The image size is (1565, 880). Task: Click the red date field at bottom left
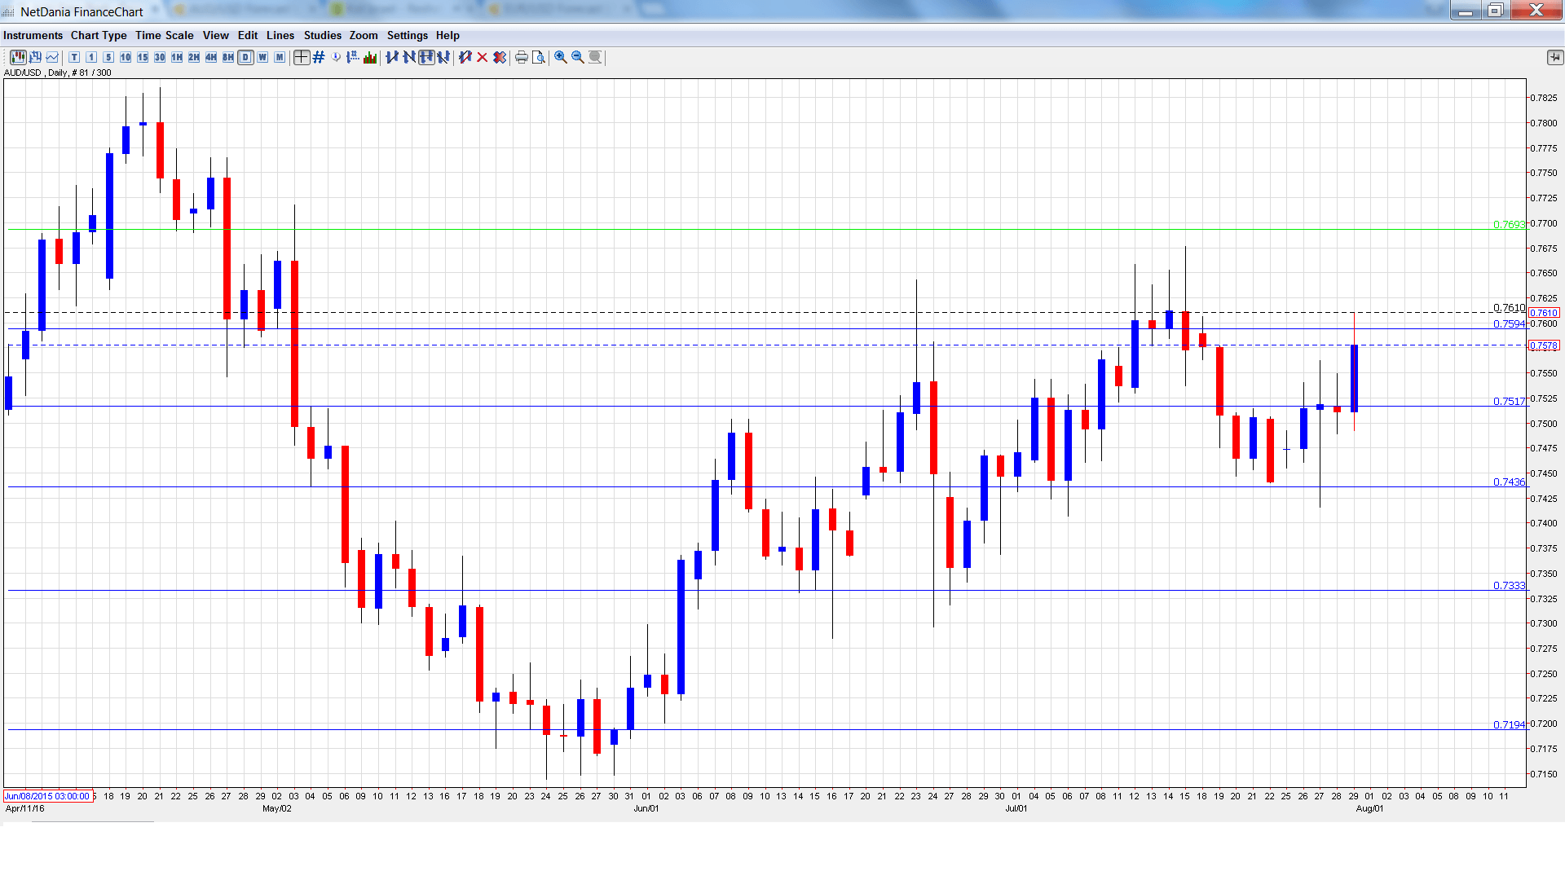47,796
